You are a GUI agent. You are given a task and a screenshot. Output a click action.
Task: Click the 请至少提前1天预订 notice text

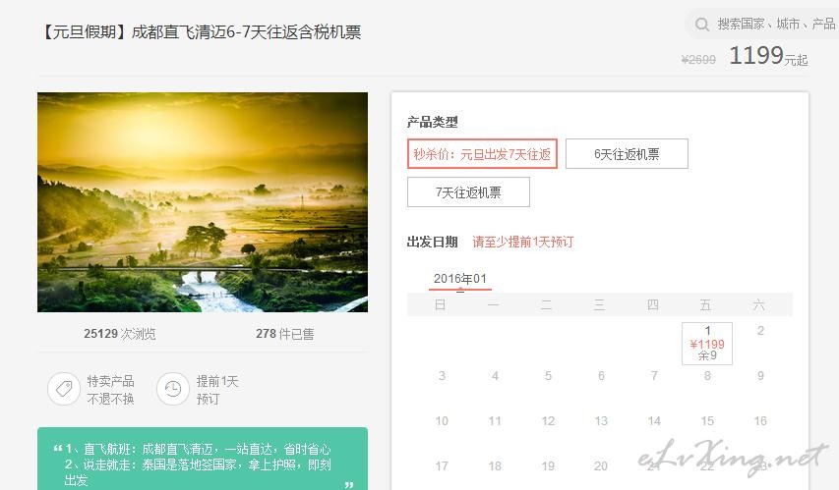[x=522, y=243]
